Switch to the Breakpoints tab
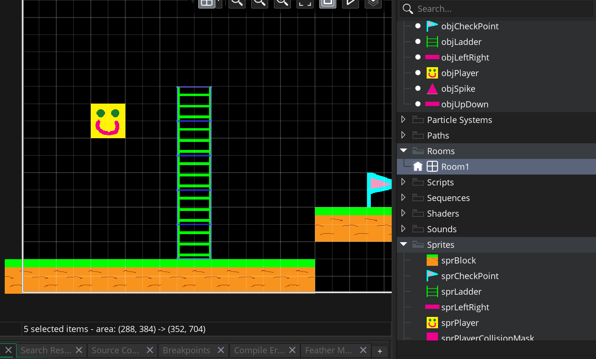The image size is (596, 359). 186,350
